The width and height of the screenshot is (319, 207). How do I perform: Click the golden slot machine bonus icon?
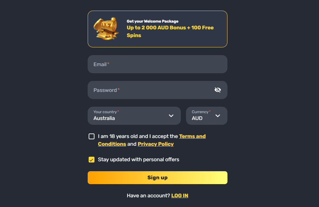[x=106, y=29]
